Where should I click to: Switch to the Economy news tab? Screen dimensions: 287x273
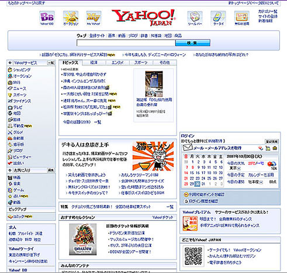pos(94,63)
